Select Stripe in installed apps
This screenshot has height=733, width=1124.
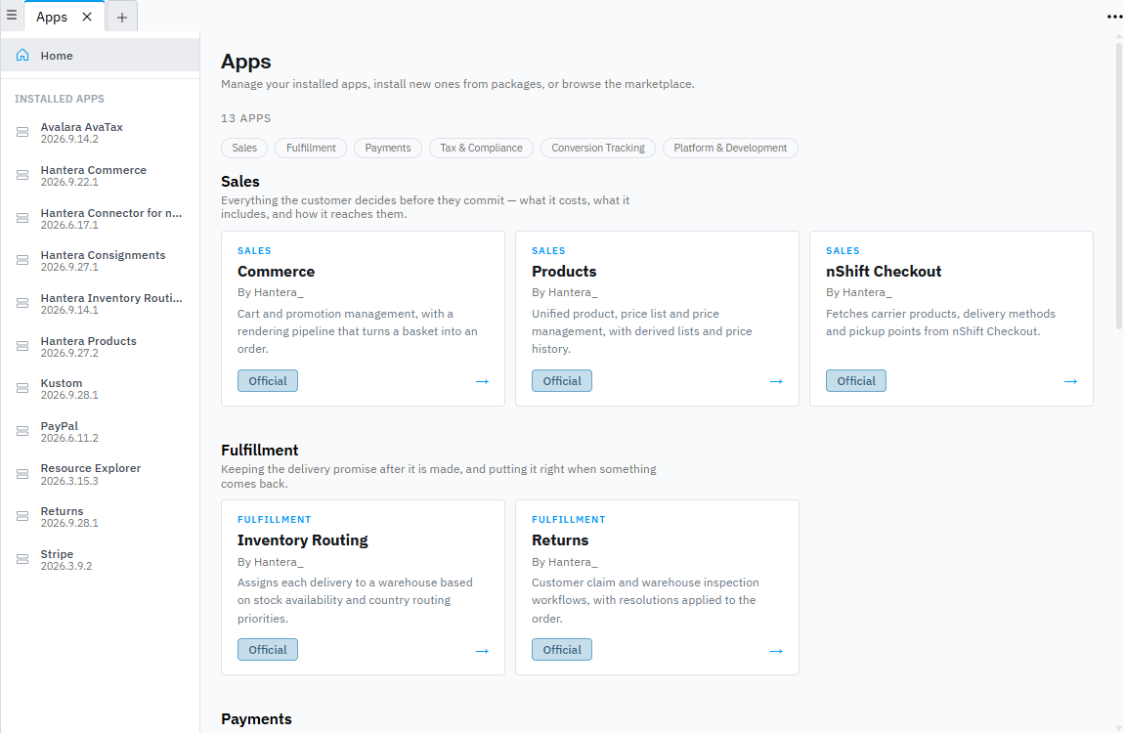pos(101,560)
